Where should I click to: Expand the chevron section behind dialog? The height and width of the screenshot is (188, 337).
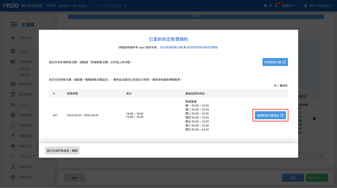pos(321,156)
